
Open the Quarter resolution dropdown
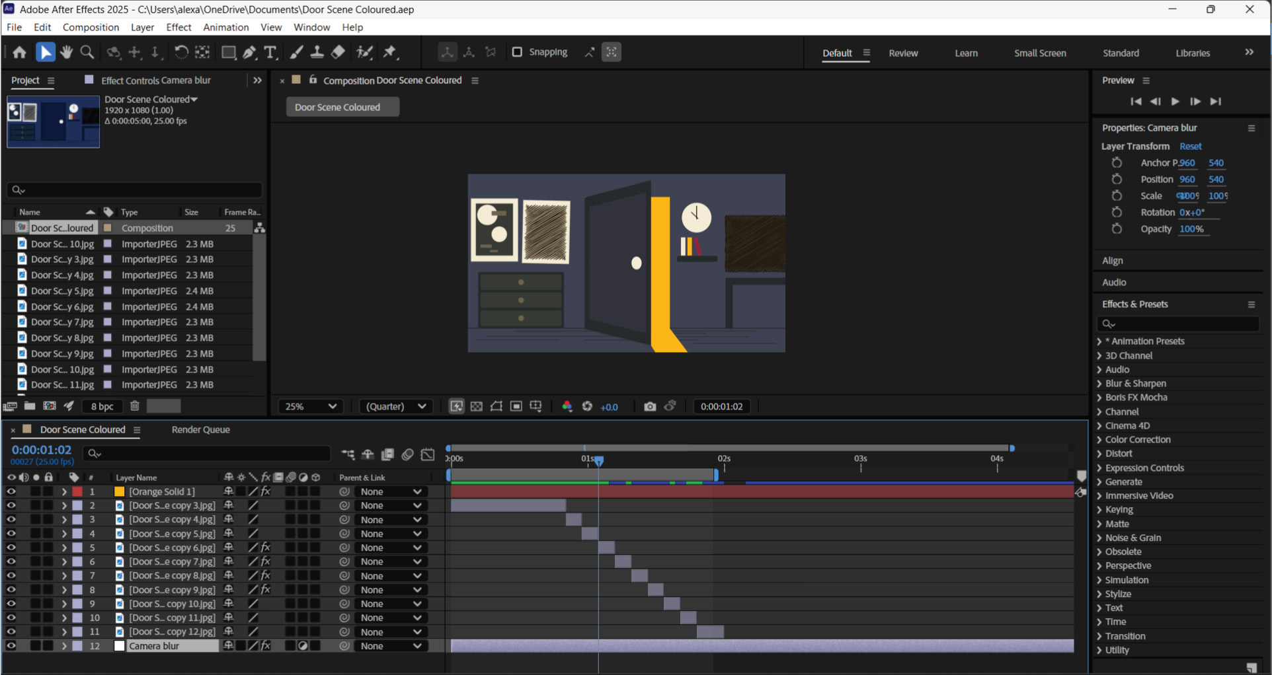tap(395, 406)
